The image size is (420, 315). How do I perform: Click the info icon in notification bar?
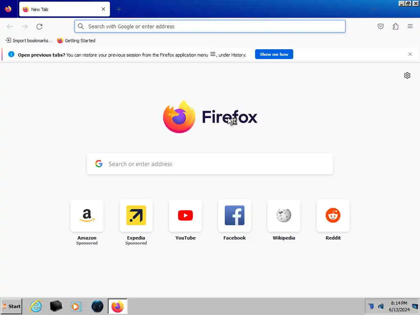pos(11,54)
